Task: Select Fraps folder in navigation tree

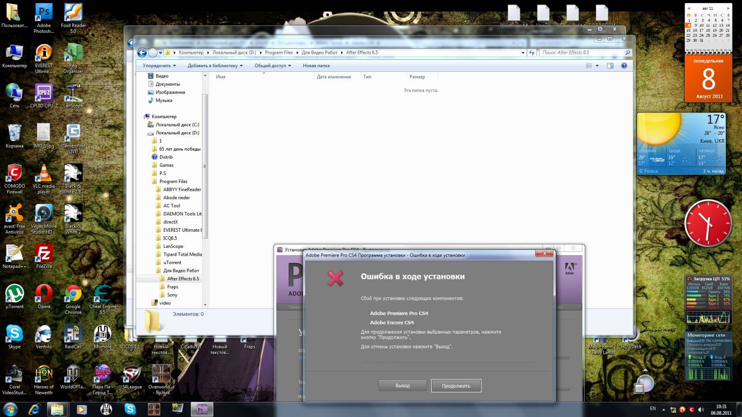Action: click(173, 287)
